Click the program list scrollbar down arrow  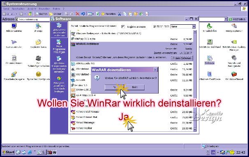click(x=195, y=130)
